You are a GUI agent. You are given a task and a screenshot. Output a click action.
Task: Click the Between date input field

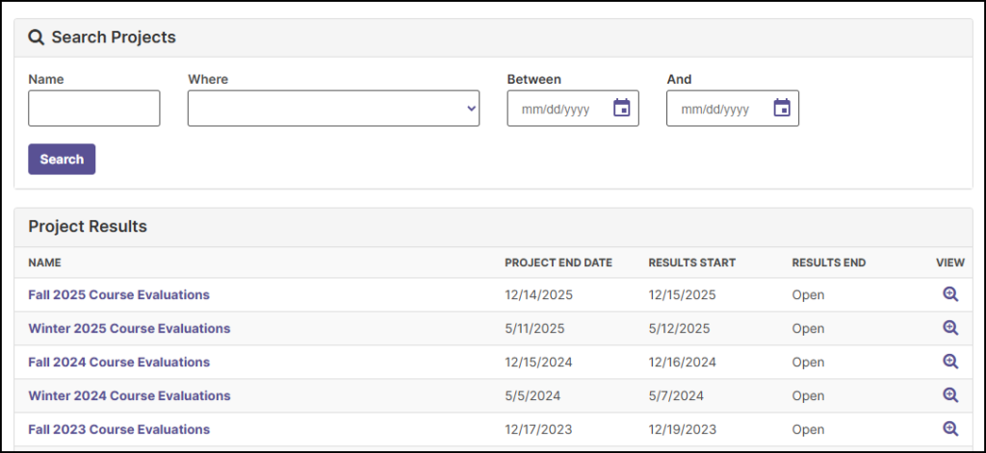(573, 108)
